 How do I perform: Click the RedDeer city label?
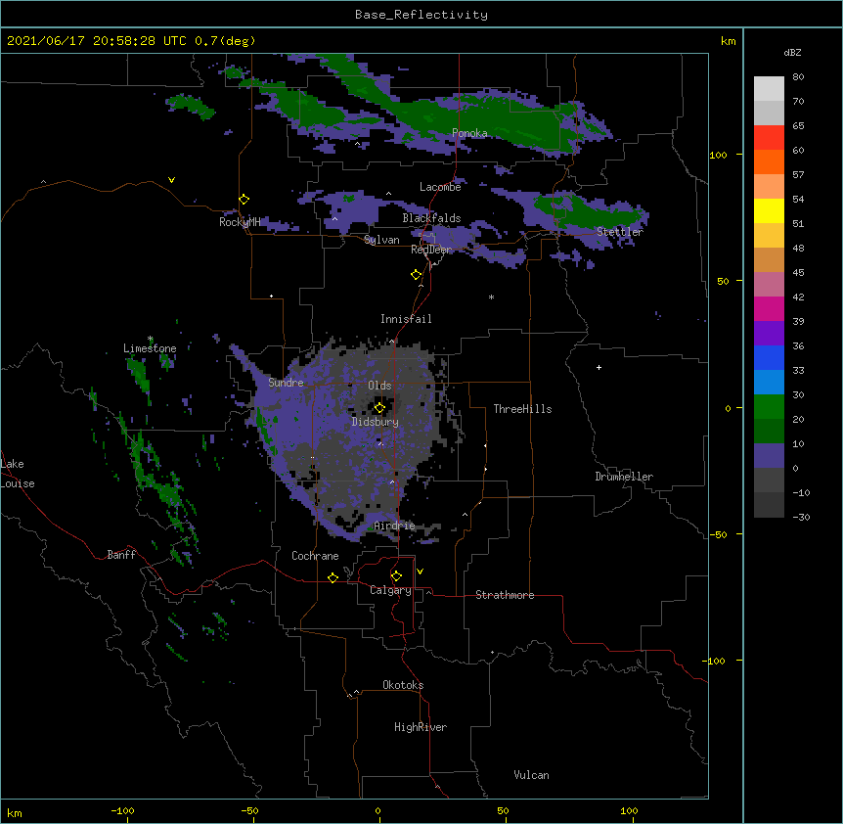pyautogui.click(x=431, y=250)
